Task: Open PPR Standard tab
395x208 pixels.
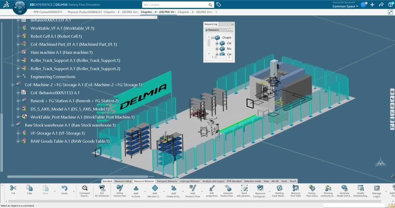Action: click(234, 181)
